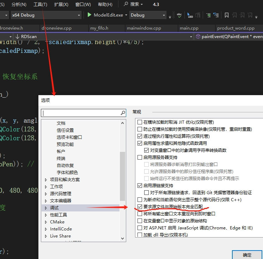Image resolution: width=263 pixels, height=259 pixels.
Task: Click the spell check abc icon
Action: click(179, 15)
